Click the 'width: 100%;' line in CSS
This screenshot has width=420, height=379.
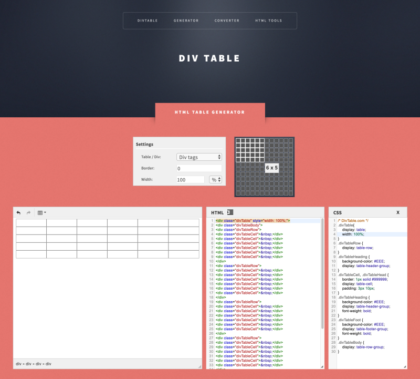[x=353, y=234]
